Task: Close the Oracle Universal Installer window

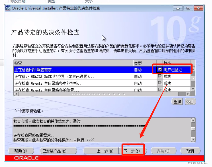Action: (198, 8)
